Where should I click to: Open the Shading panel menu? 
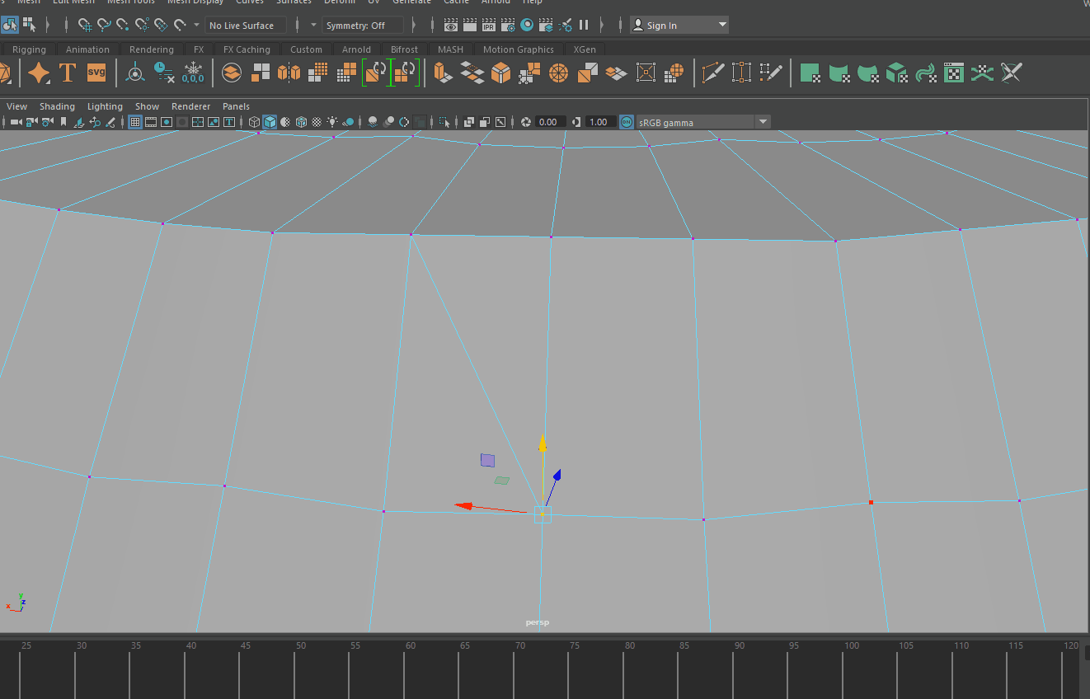click(57, 106)
